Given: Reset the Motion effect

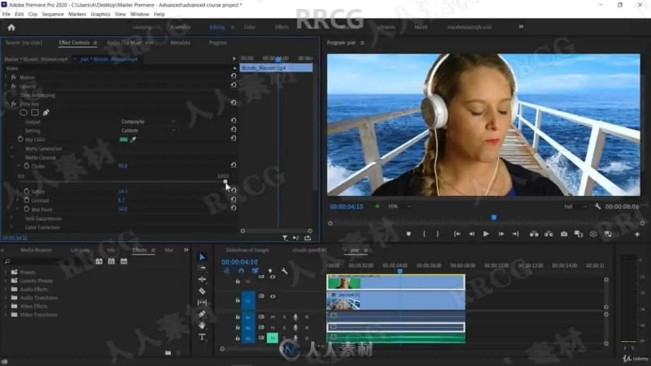Looking at the screenshot, I should (x=233, y=77).
